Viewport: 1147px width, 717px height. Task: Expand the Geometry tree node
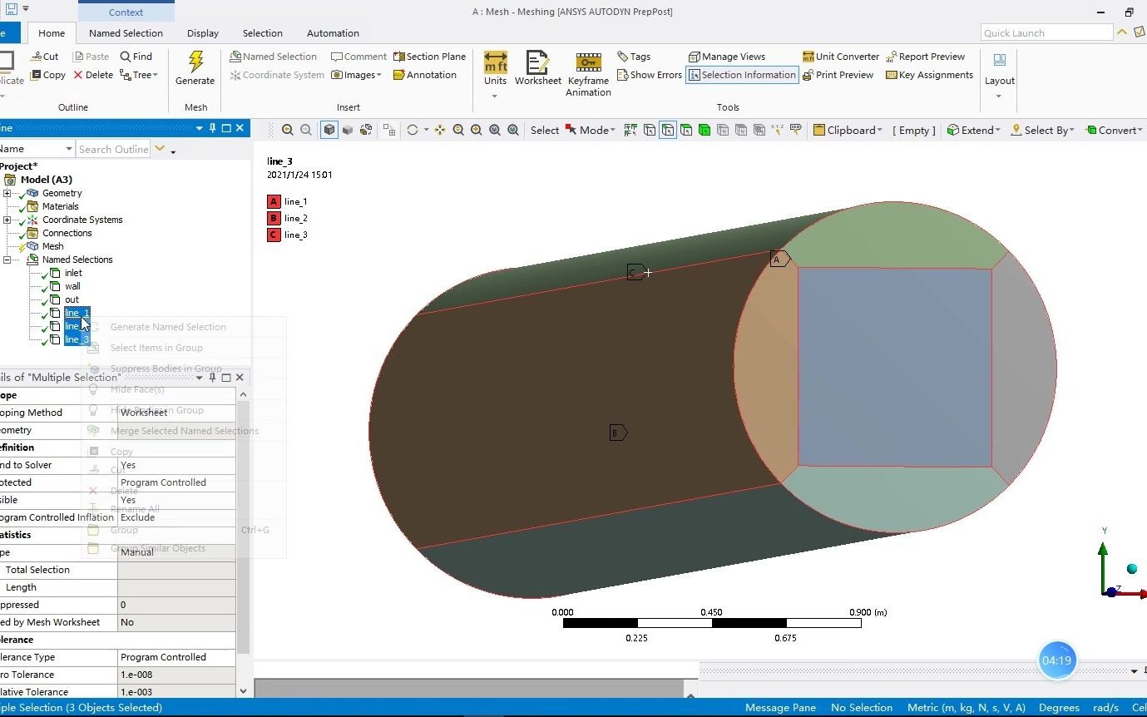click(8, 193)
